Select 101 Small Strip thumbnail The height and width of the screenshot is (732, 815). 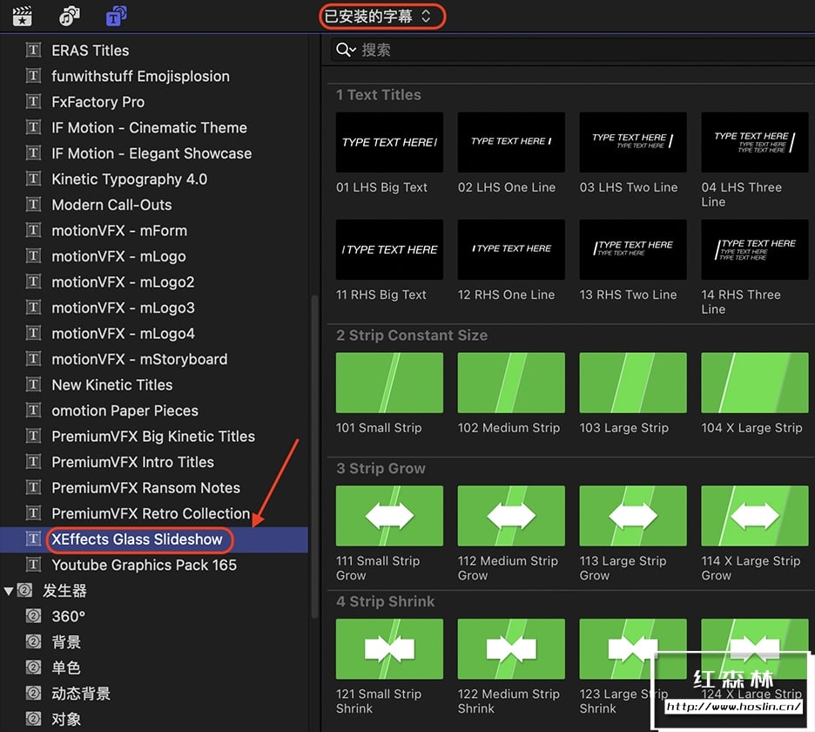click(389, 383)
